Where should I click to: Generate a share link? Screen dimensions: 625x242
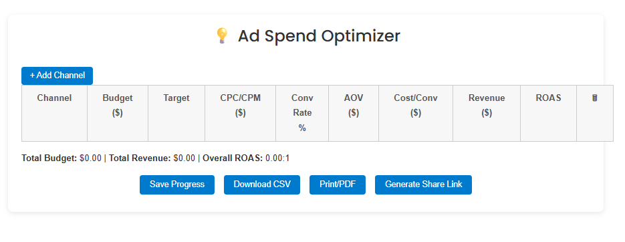pyautogui.click(x=423, y=185)
